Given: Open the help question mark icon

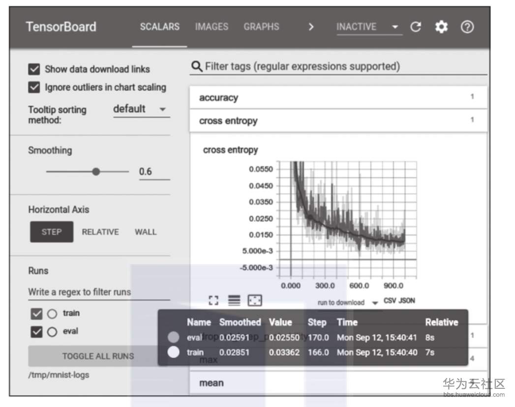Looking at the screenshot, I should (467, 27).
